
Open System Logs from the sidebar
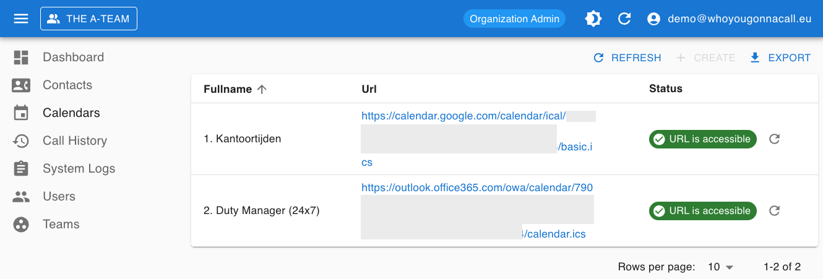click(x=79, y=169)
